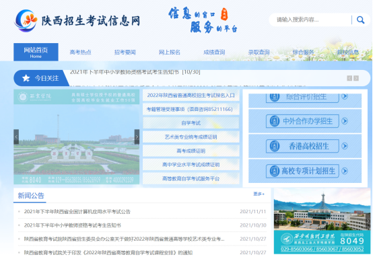
Task: Open the 中外合作办学招生 button
Action: coord(302,121)
